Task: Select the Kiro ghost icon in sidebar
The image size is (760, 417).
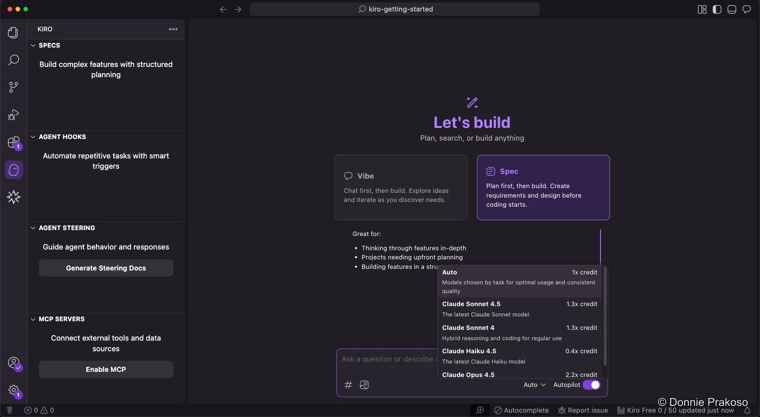Action: tap(13, 169)
